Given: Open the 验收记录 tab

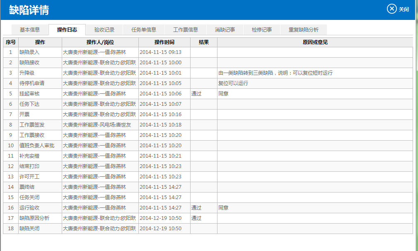Looking at the screenshot, I should [x=104, y=30].
